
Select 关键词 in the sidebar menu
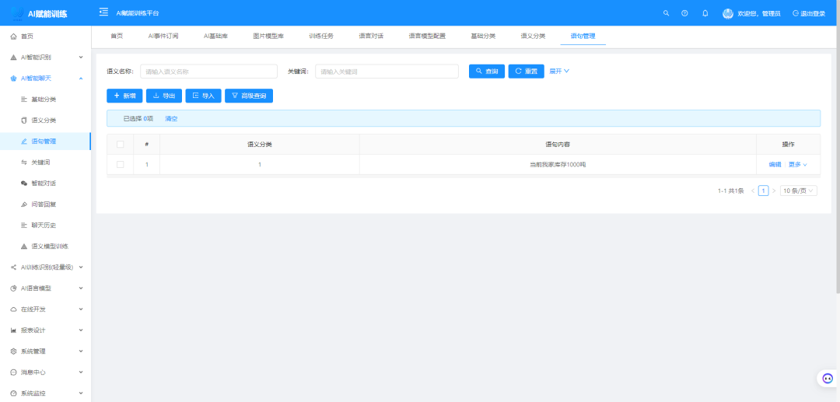pos(41,163)
